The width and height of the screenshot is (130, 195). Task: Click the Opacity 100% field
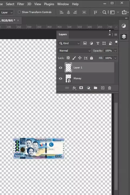pos(109,51)
